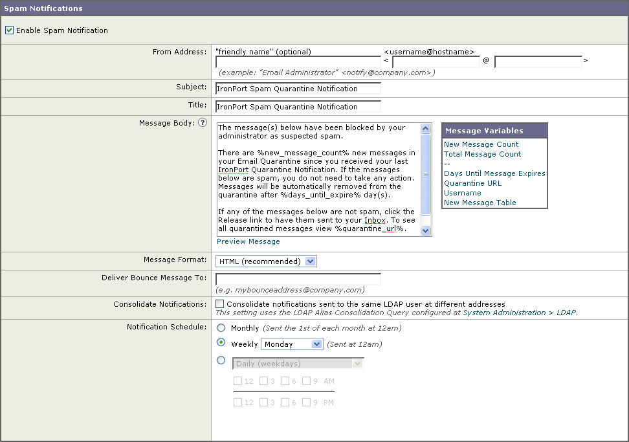Click the Preview Message link
This screenshot has width=629, height=442.
tap(248, 241)
